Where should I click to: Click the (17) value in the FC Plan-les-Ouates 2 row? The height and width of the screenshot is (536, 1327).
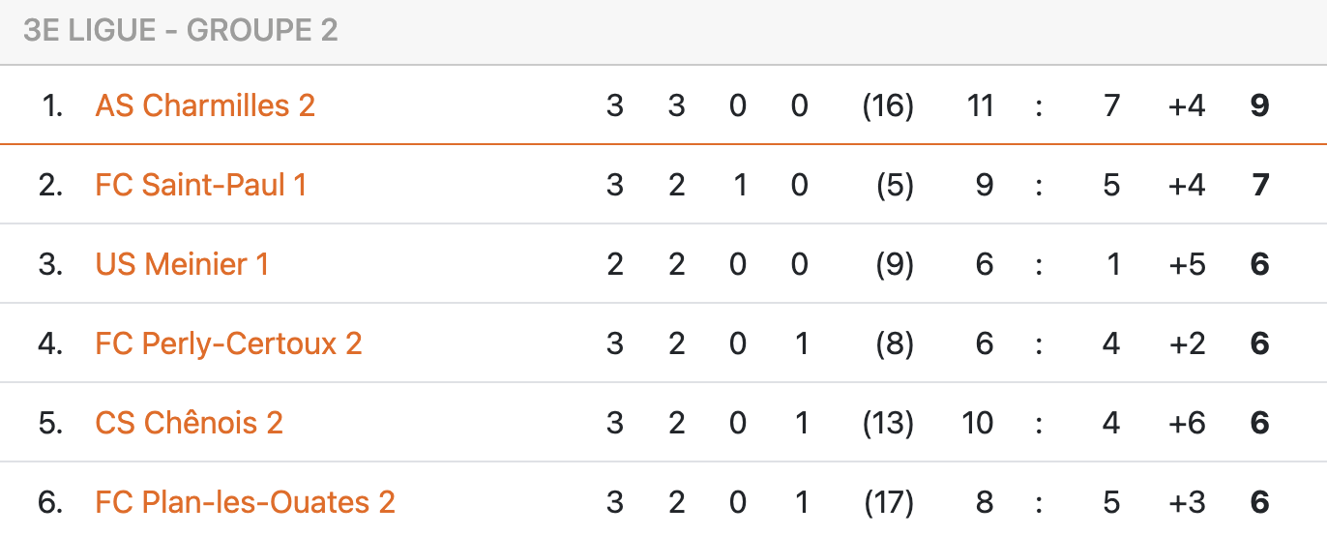click(x=888, y=502)
